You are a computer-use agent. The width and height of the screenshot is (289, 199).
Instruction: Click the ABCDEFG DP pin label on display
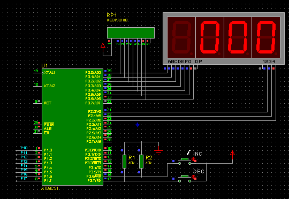point(185,62)
